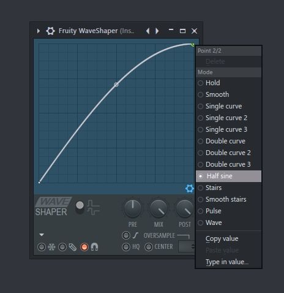The height and width of the screenshot is (293, 284).
Task: Click the magnet snap icon
Action: pyautogui.click(x=94, y=247)
